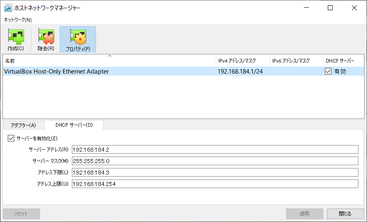This screenshot has height=222, width=367.
Task: Click the IPv6 アドレス/マスク column header
Action: point(297,61)
